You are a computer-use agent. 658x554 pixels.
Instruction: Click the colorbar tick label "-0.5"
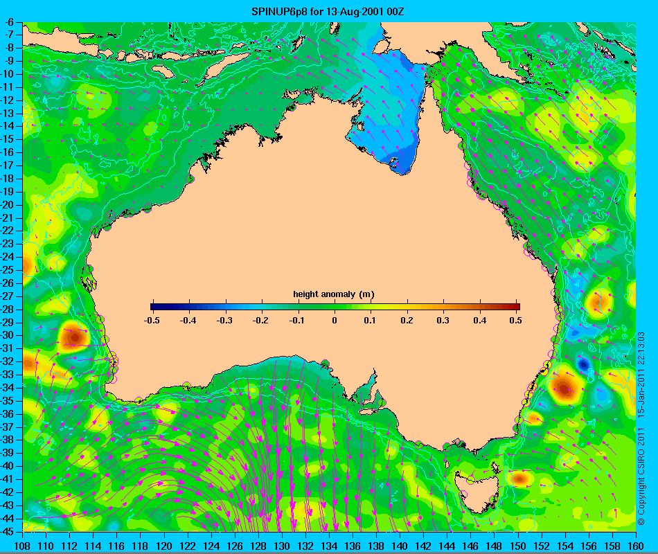152,321
